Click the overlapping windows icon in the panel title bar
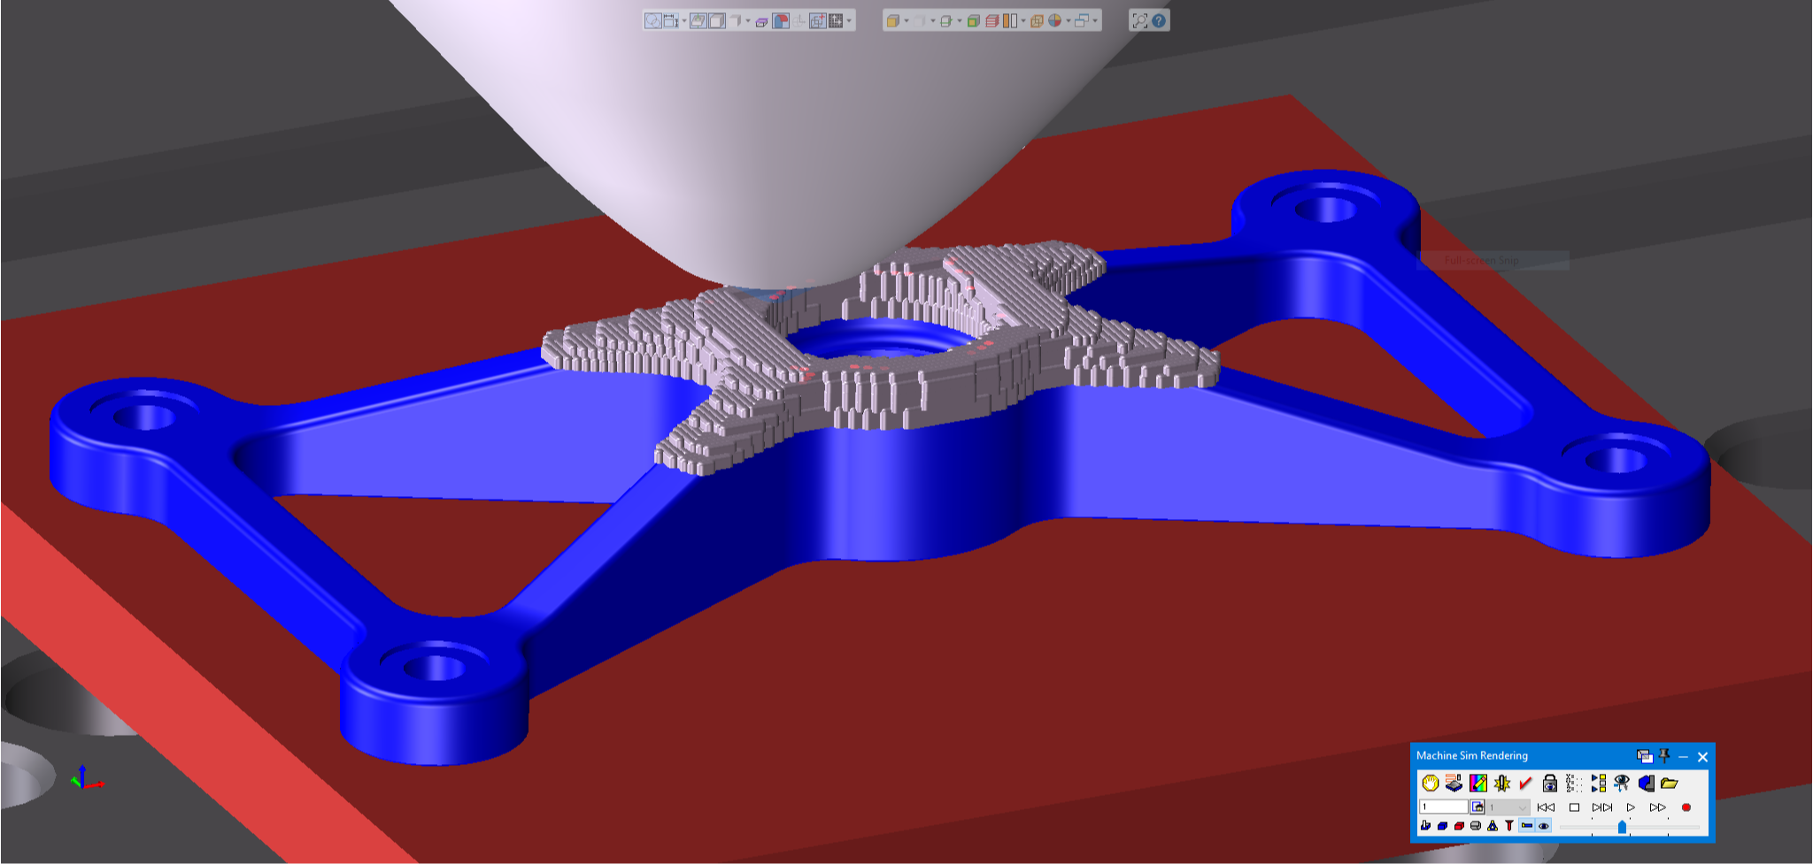 point(1645,756)
